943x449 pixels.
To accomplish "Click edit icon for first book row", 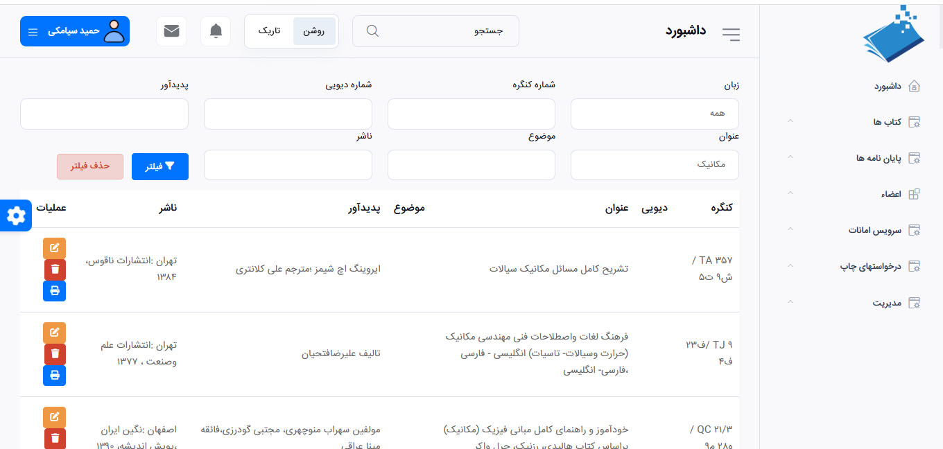I will 55,248.
